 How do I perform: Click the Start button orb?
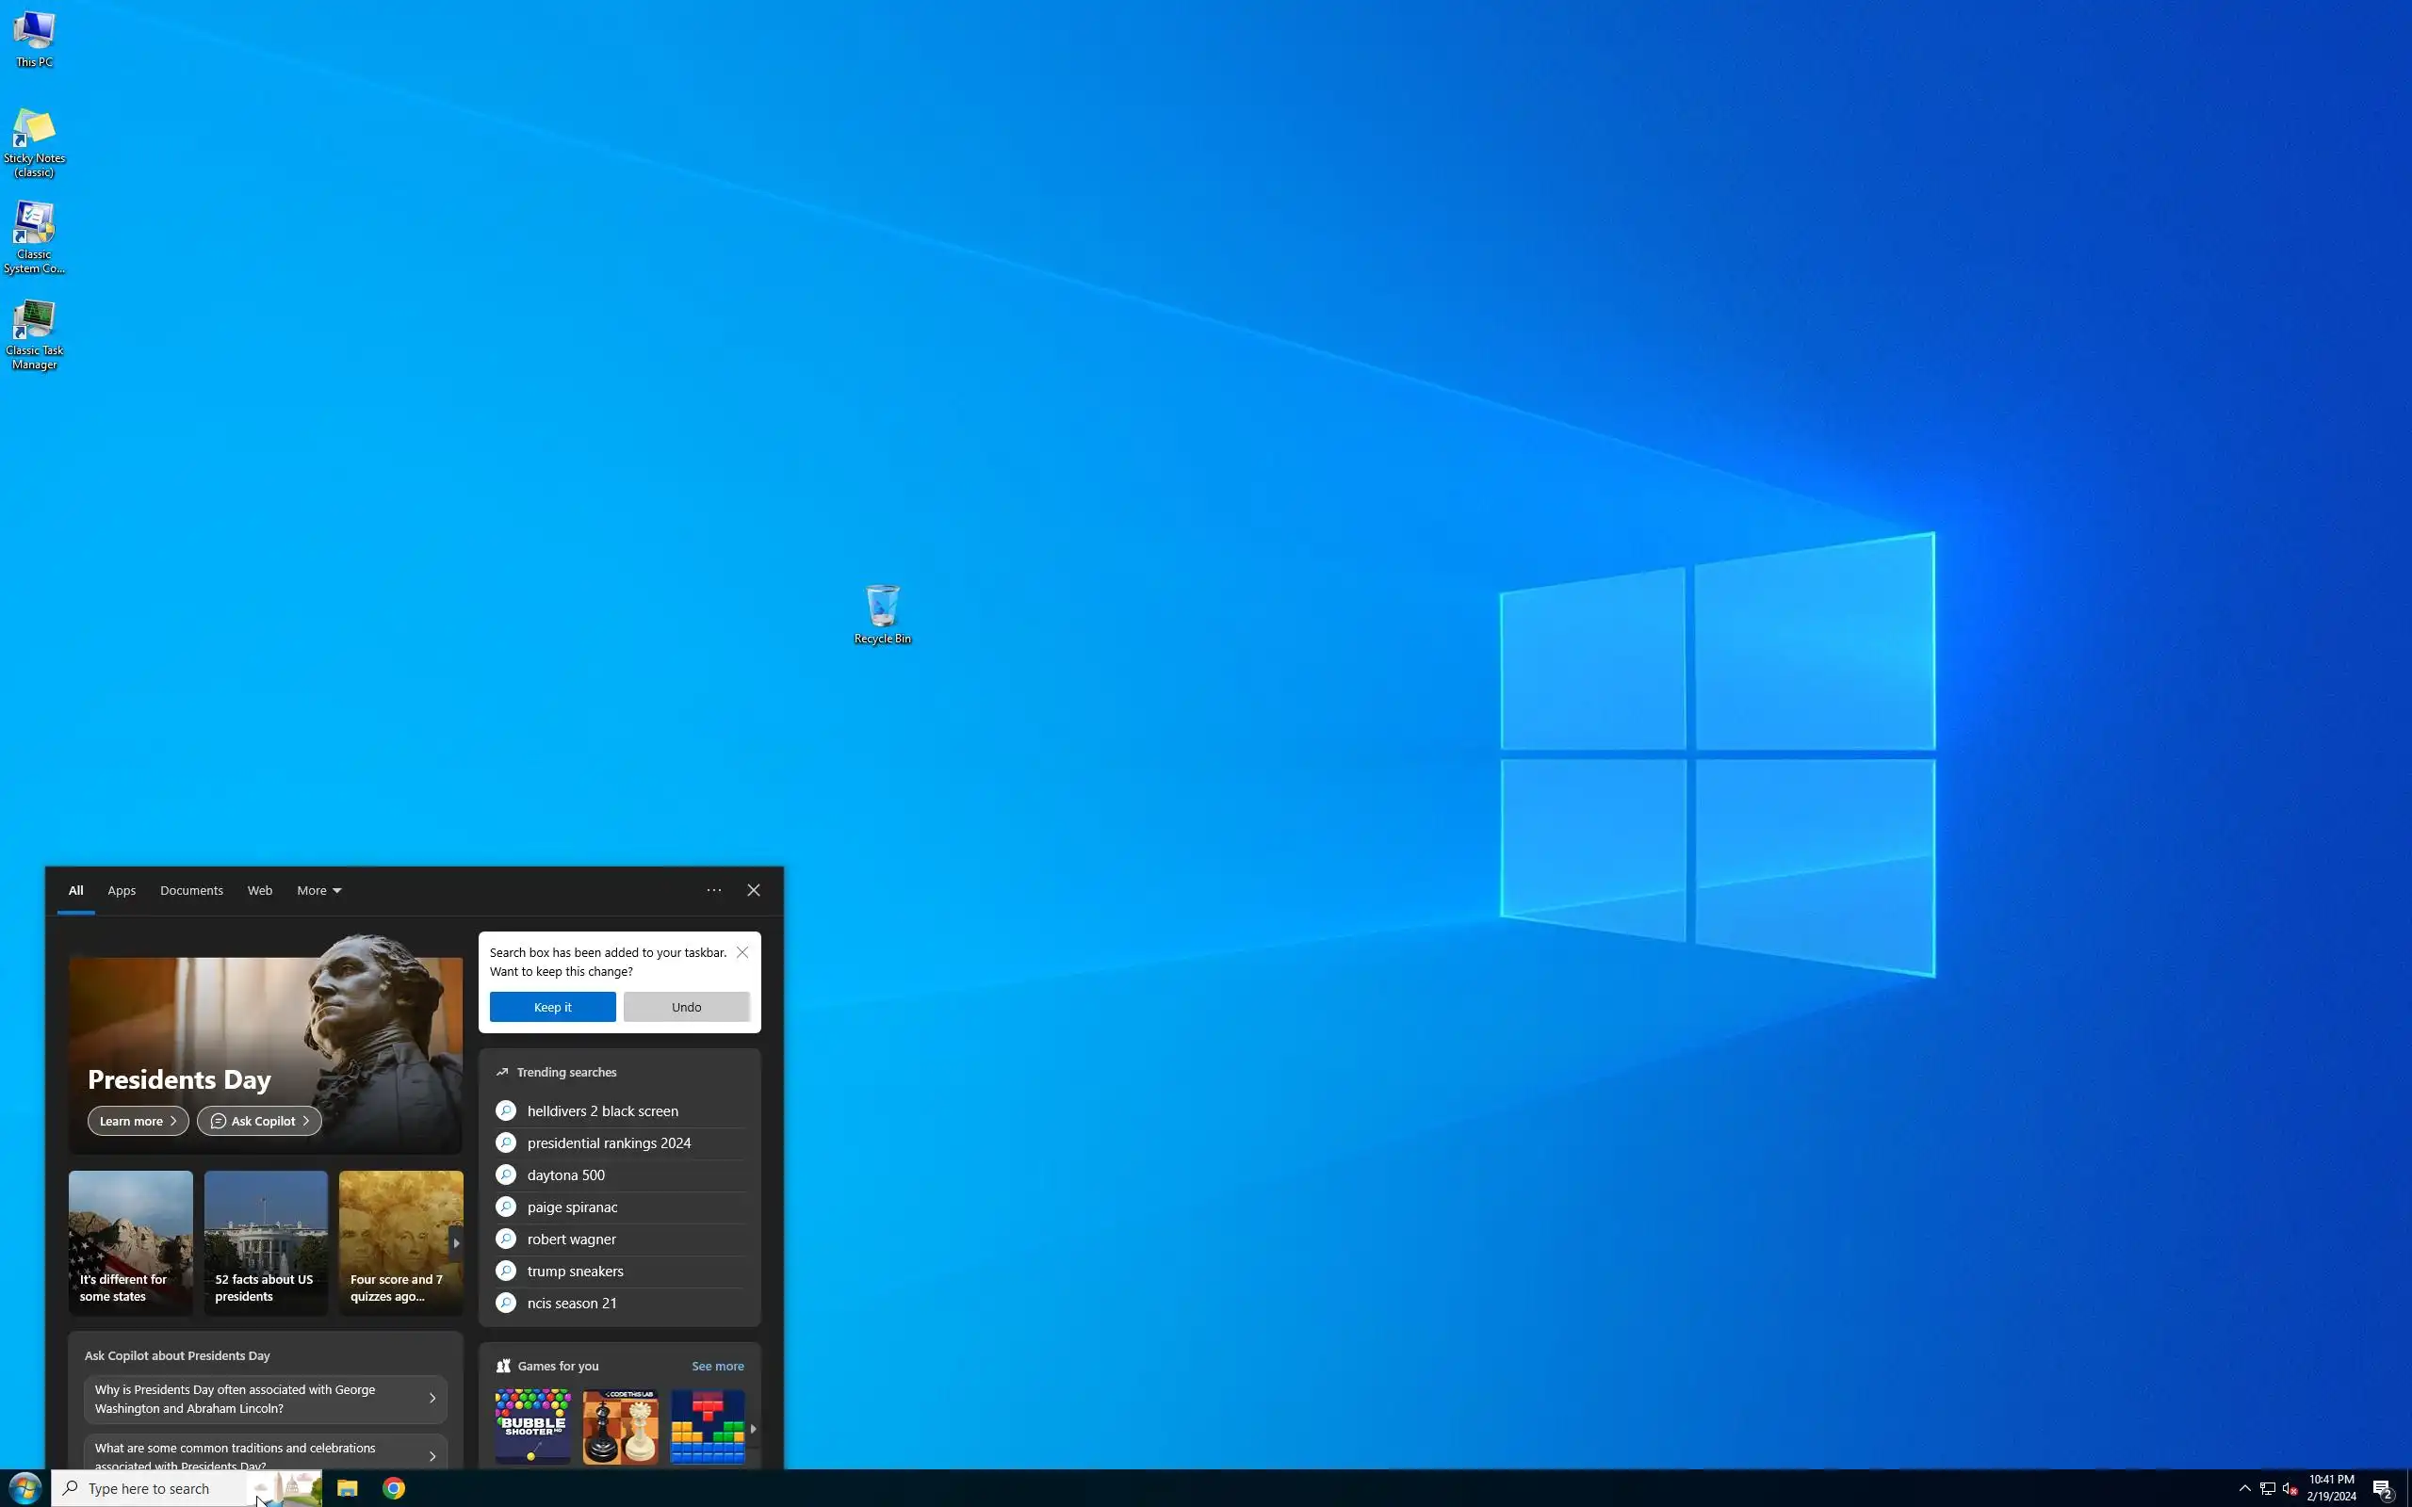pos(24,1487)
